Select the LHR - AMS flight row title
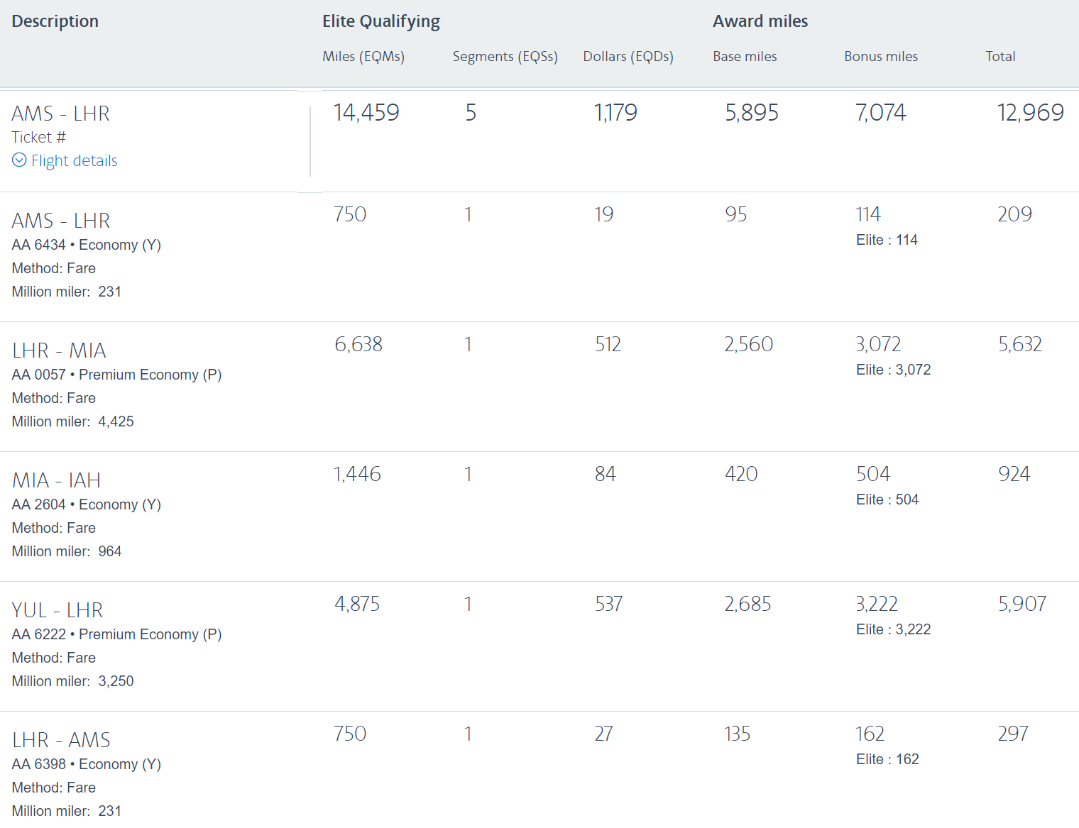Screen dimensions: 1079x828 pyautogui.click(x=61, y=740)
